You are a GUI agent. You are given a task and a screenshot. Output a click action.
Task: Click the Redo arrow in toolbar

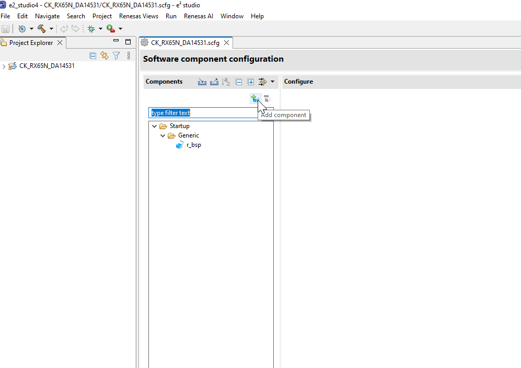click(75, 29)
